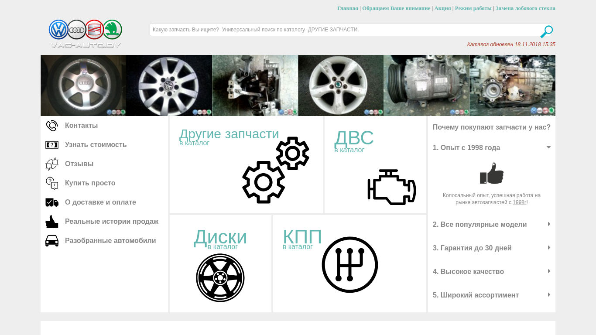Click the Почему покупают запчасти у нас? heading
Viewport: 596px width, 335px height.
click(x=492, y=127)
